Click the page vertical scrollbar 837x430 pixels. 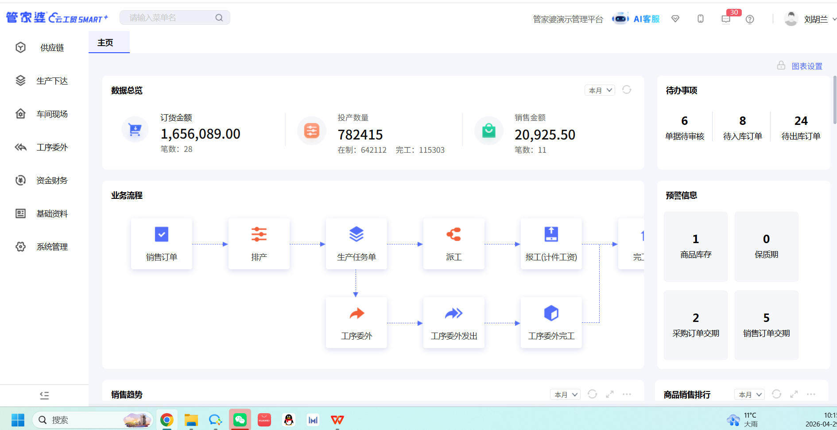(835, 100)
